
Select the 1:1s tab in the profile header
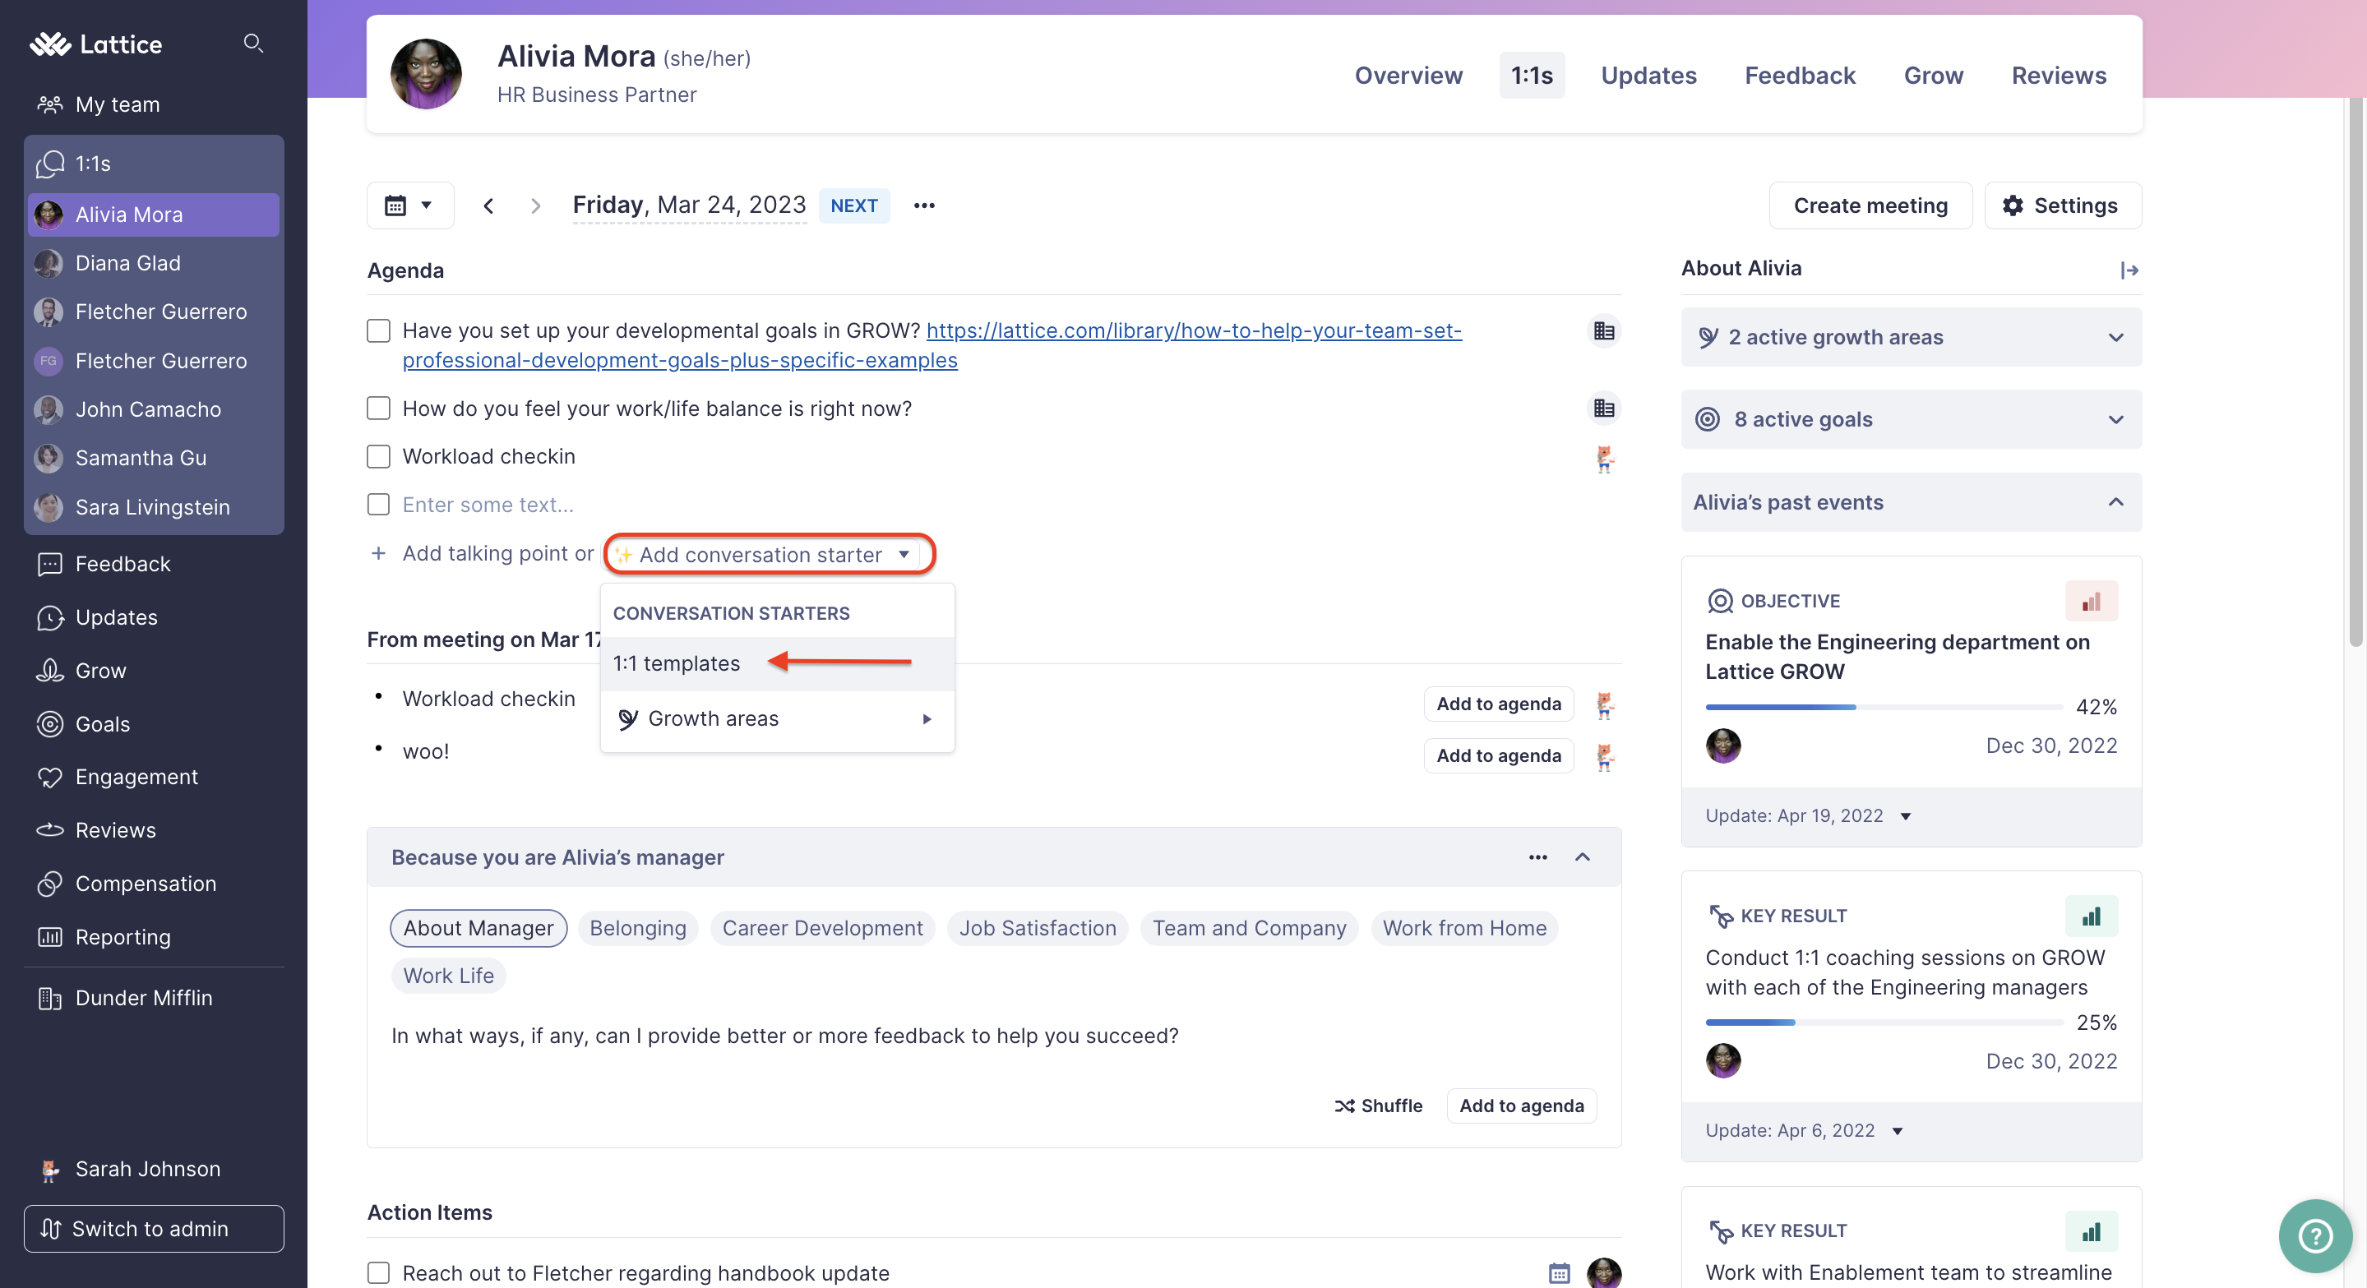click(x=1532, y=76)
